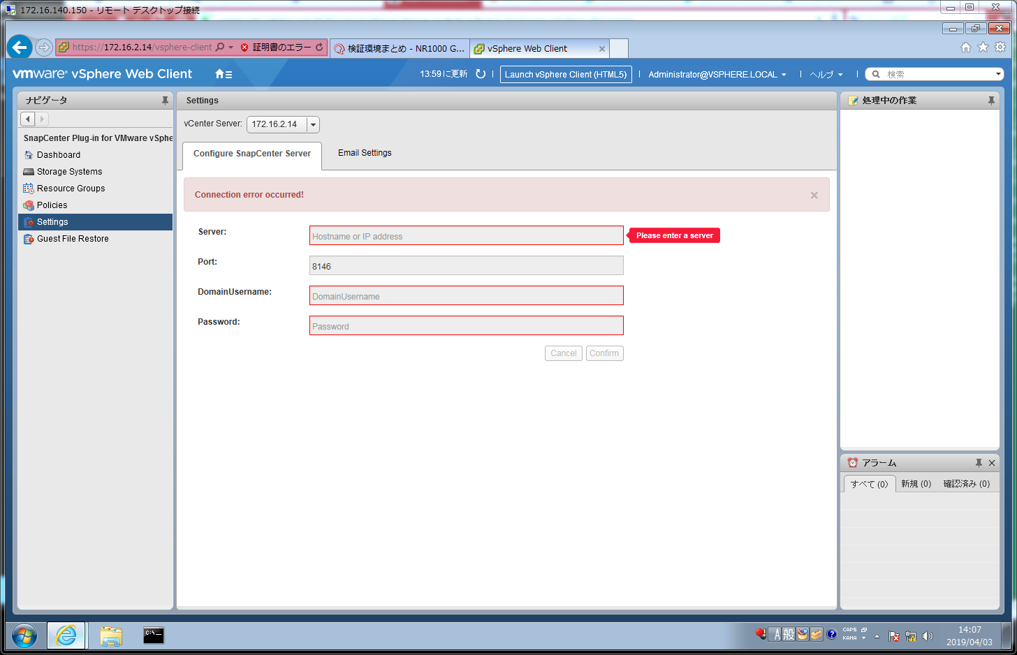Click the IME help question-mark icon
The height and width of the screenshot is (655, 1017).
832,635
